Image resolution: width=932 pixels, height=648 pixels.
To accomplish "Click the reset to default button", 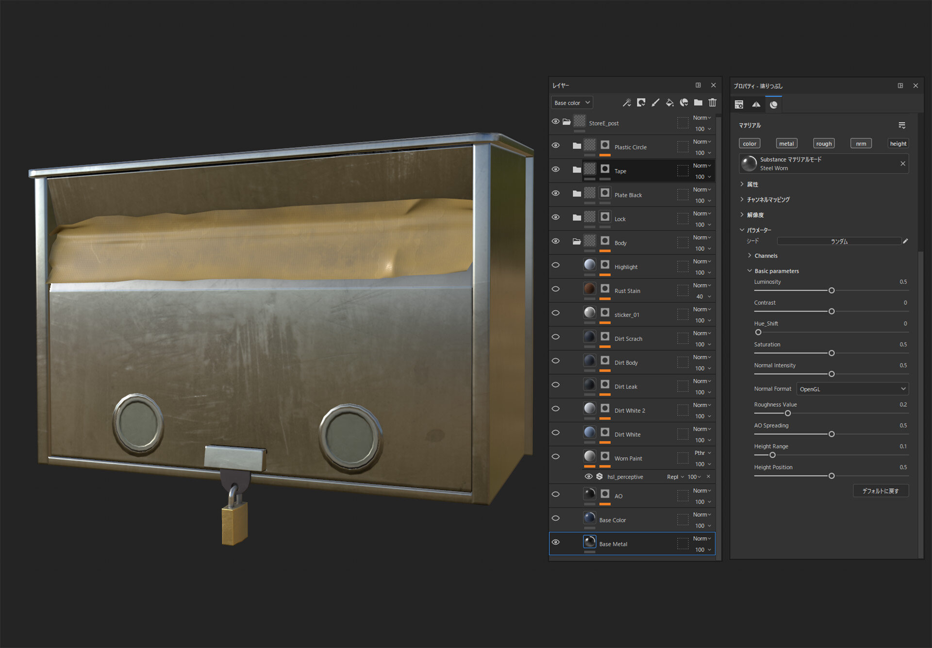I will [x=880, y=491].
